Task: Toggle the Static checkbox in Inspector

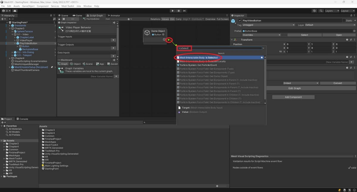Action: [344, 21]
